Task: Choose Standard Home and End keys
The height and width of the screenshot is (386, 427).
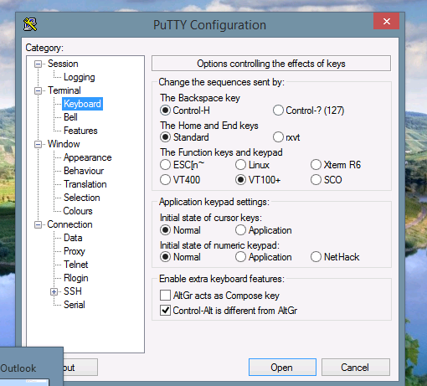Action: coord(165,137)
